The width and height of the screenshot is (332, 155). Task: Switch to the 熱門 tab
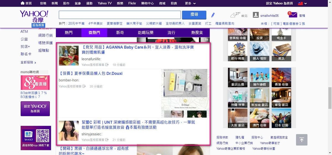69,33
